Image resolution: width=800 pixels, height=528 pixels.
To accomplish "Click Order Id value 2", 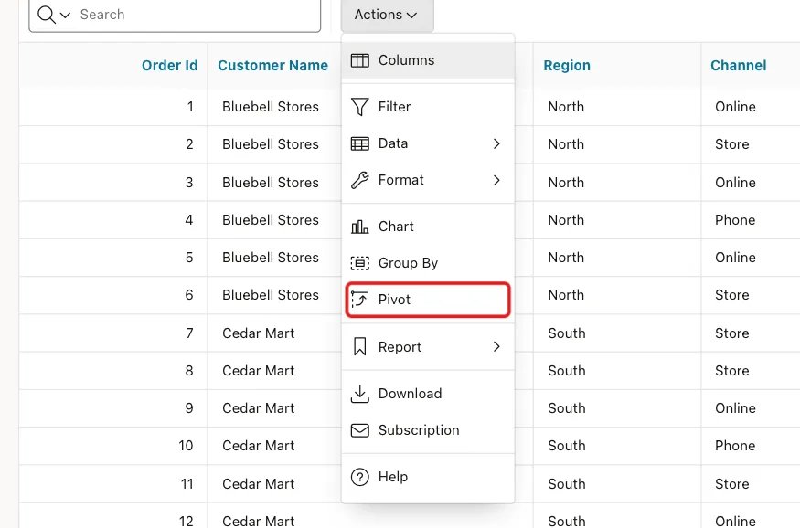I will click(x=189, y=144).
